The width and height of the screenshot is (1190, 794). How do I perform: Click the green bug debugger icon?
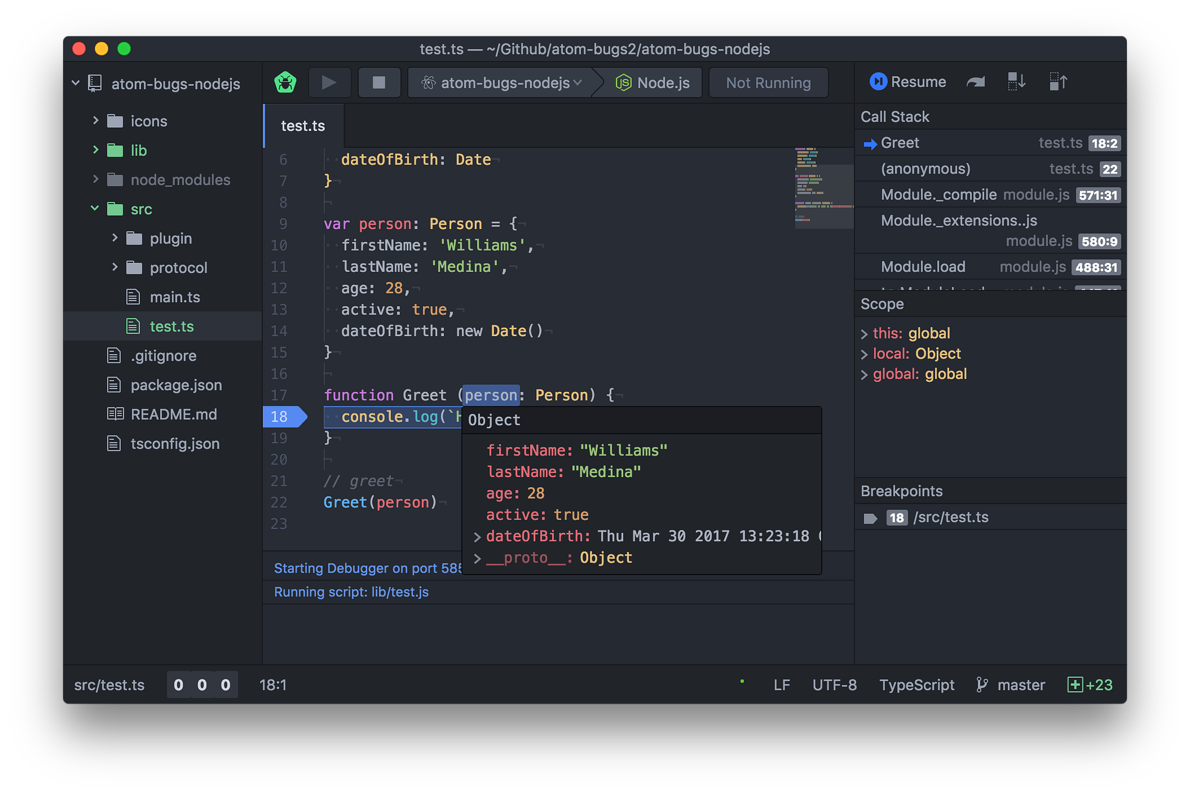pyautogui.click(x=286, y=82)
